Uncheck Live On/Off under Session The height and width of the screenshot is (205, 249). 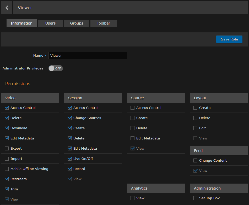[69, 159]
